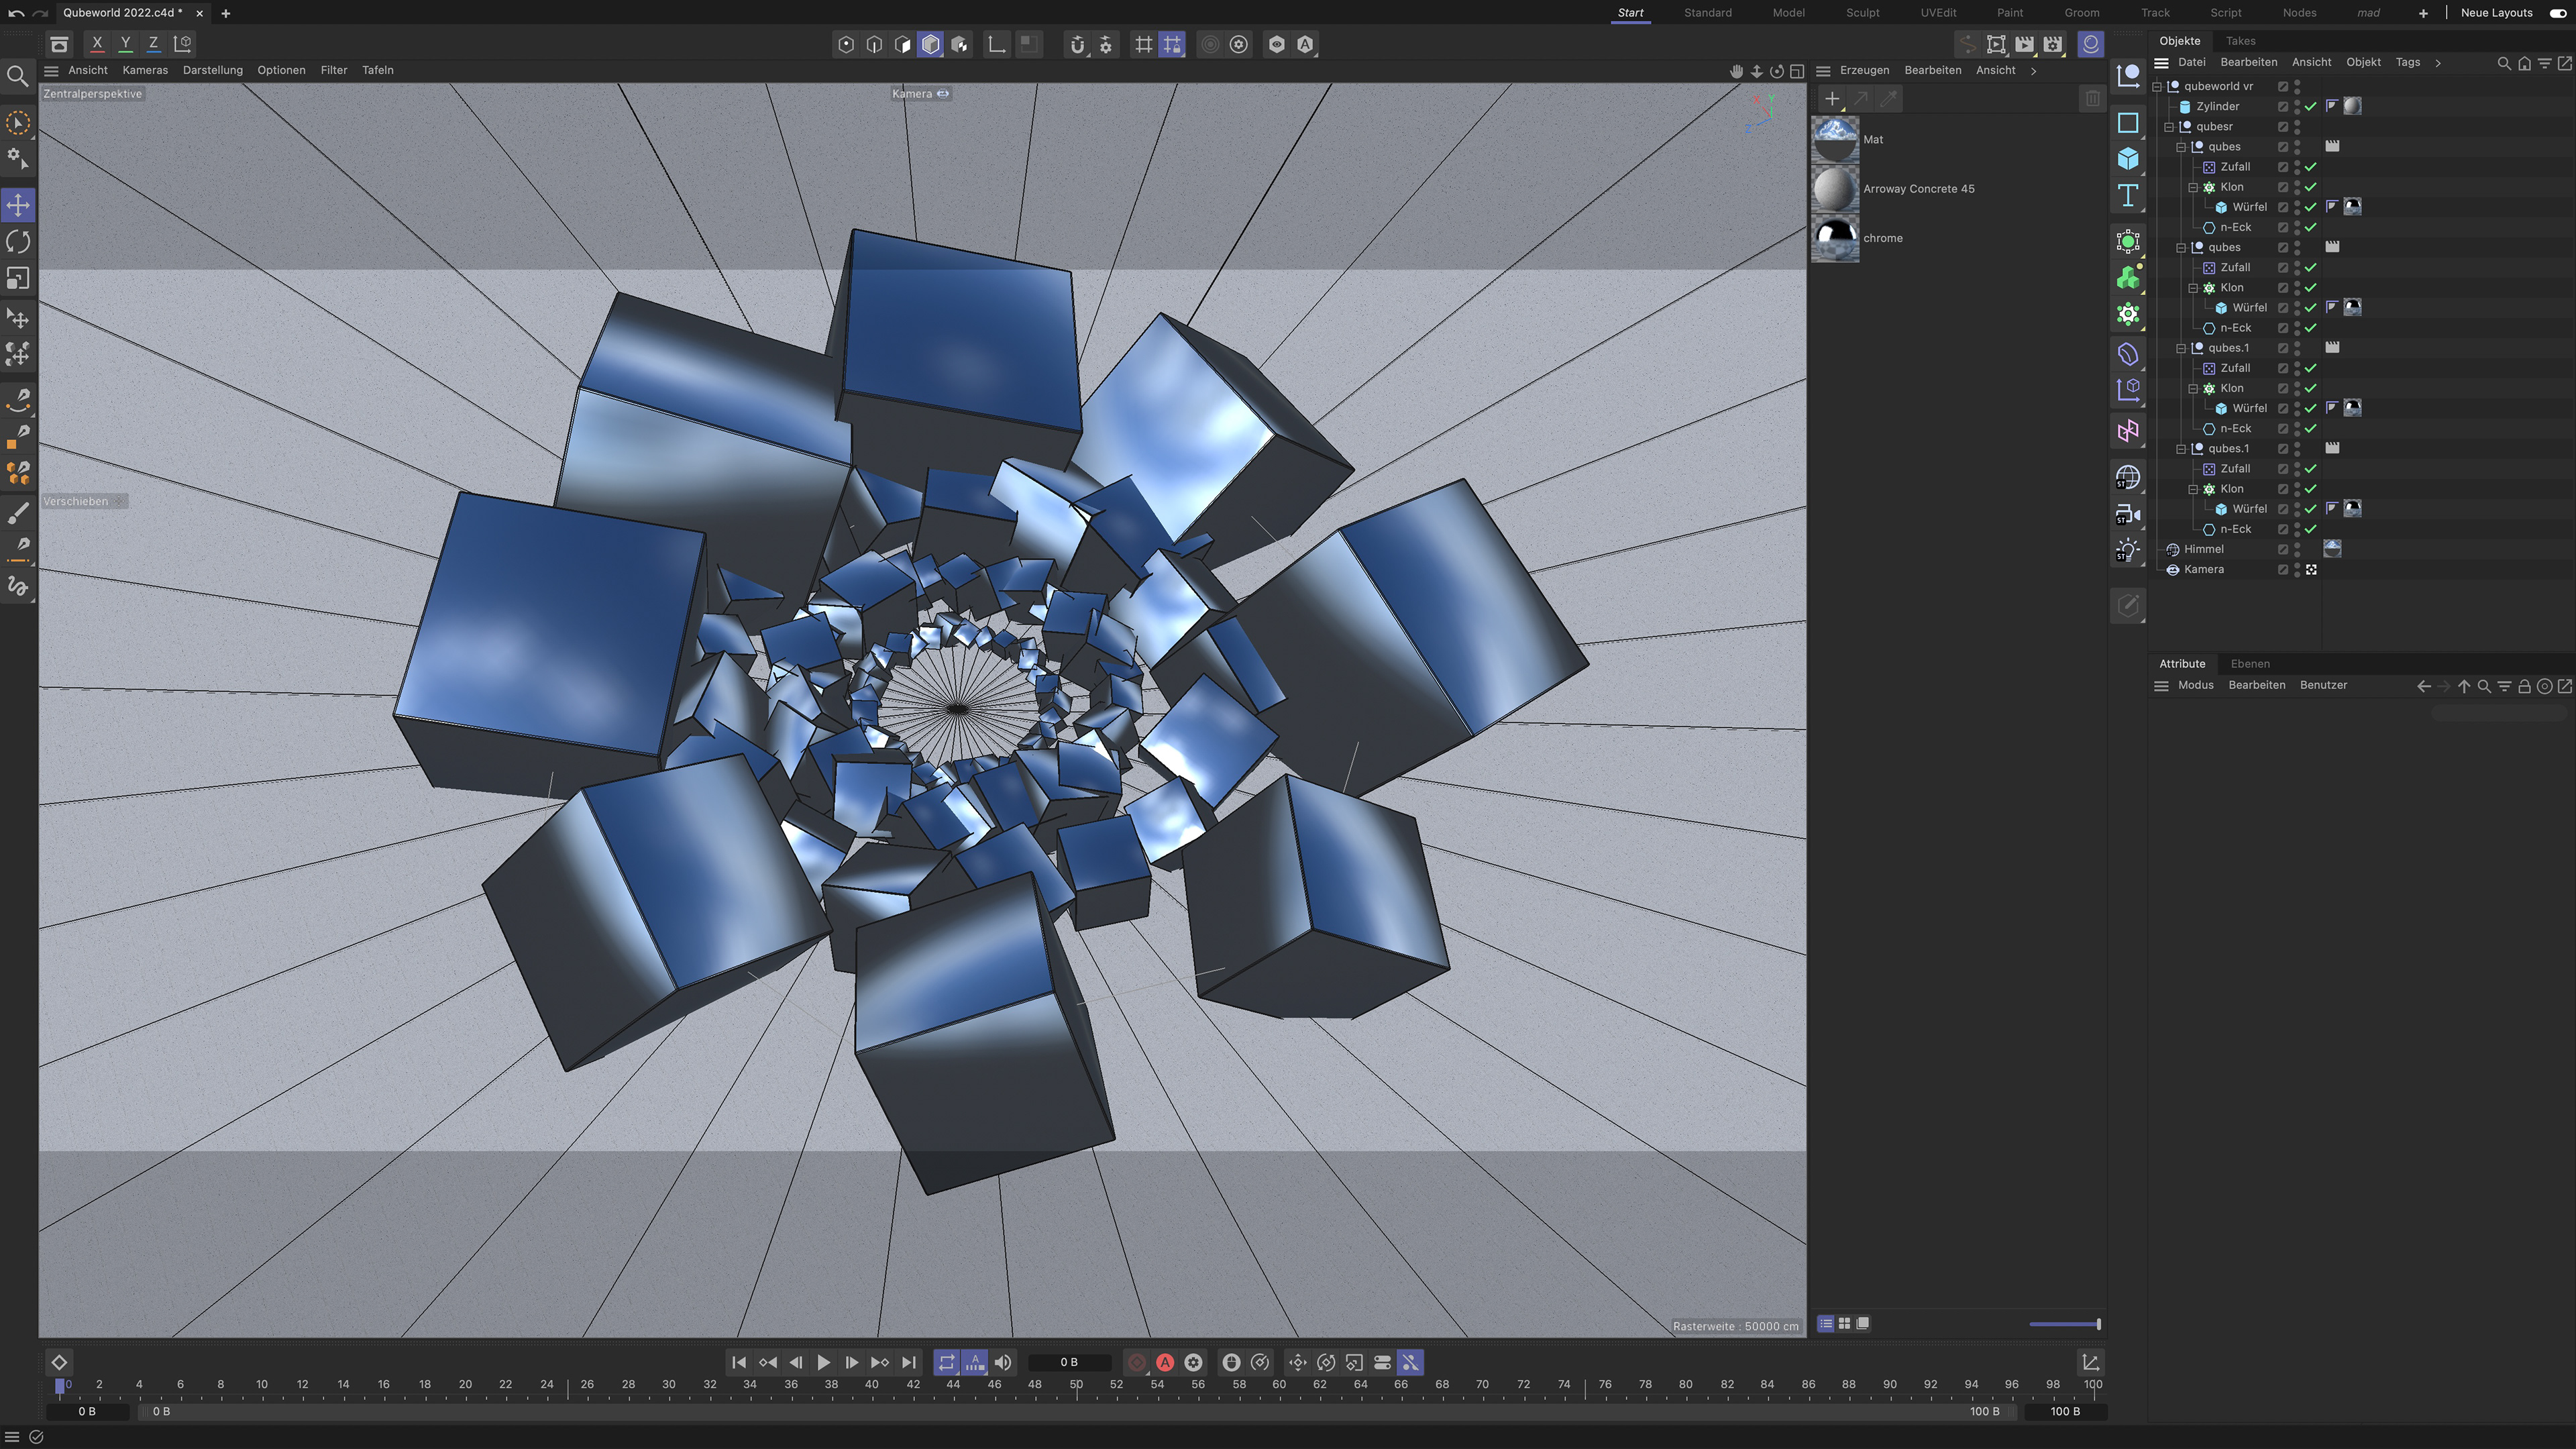Select the Rotate tool in left toolbar
The height and width of the screenshot is (1449, 2576).
(x=18, y=241)
